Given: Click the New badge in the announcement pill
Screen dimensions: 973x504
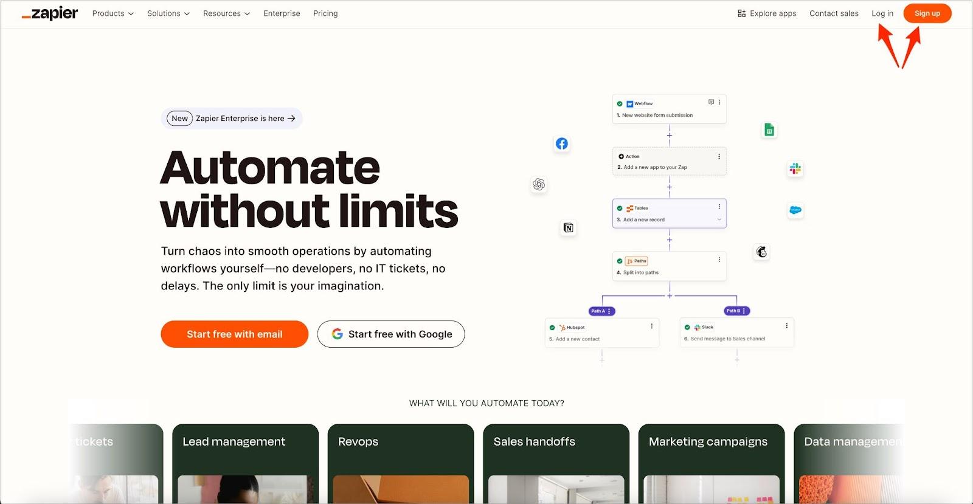Looking at the screenshot, I should pos(179,119).
